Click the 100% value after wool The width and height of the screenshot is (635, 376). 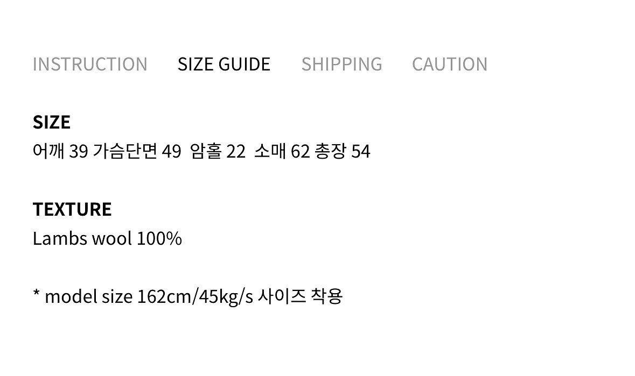(x=159, y=238)
